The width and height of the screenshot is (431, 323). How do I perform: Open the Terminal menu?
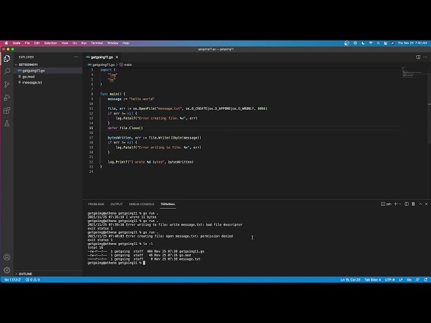97,43
